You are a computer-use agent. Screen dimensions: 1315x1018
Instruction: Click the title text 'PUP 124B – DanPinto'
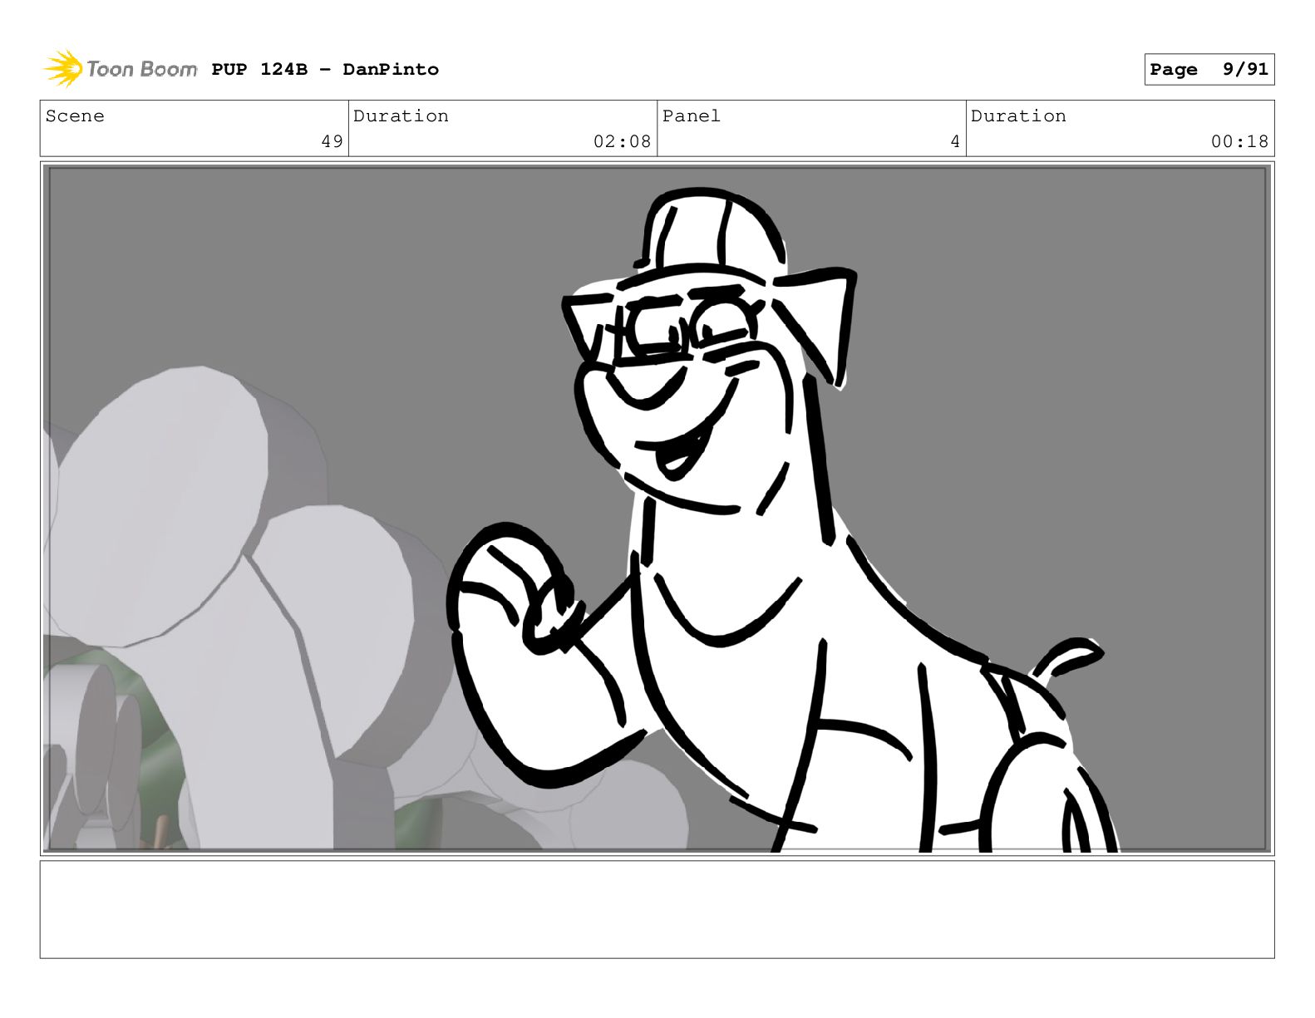325,69
